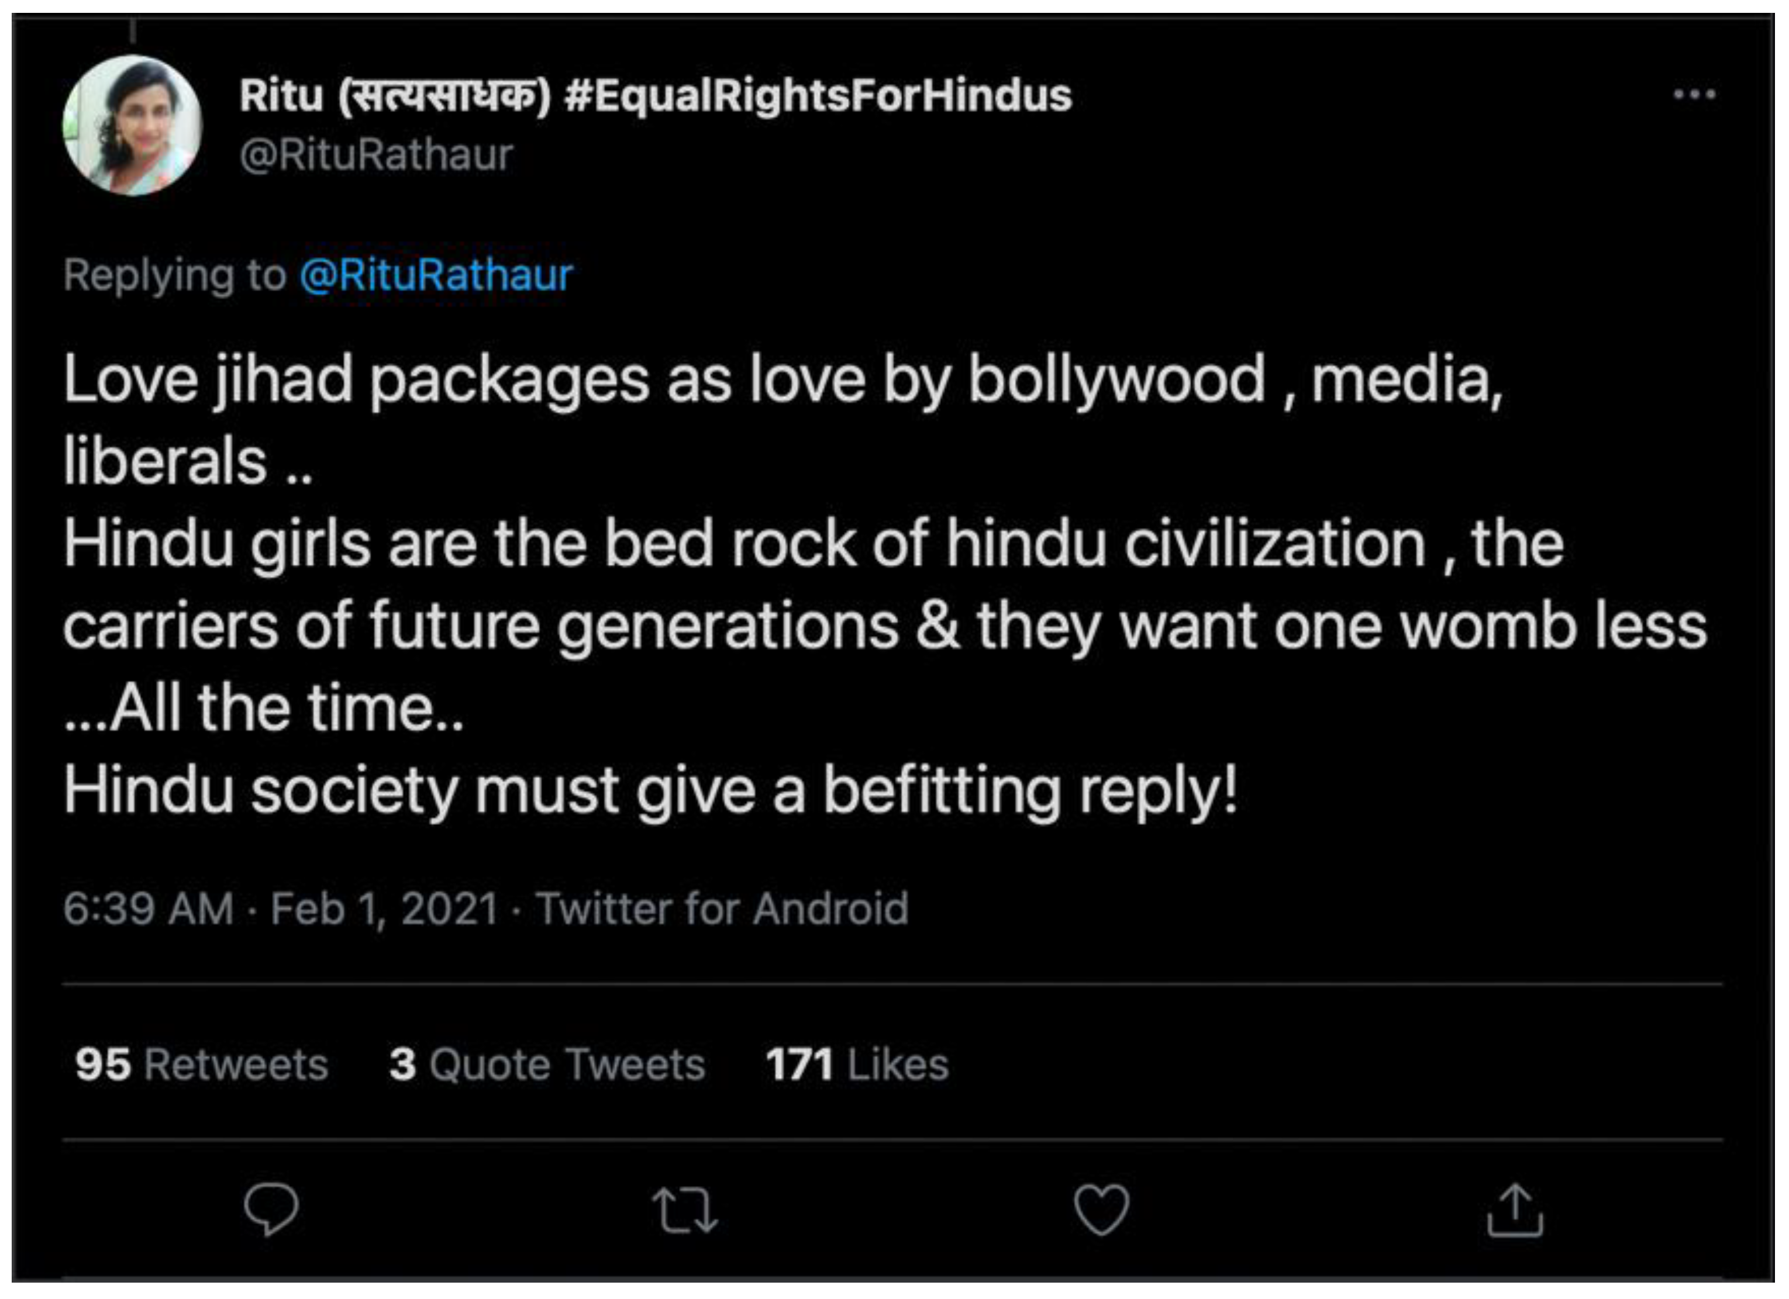Image resolution: width=1789 pixels, height=1299 pixels.
Task: Open the 3 Quote Tweets list
Action: (x=547, y=1064)
